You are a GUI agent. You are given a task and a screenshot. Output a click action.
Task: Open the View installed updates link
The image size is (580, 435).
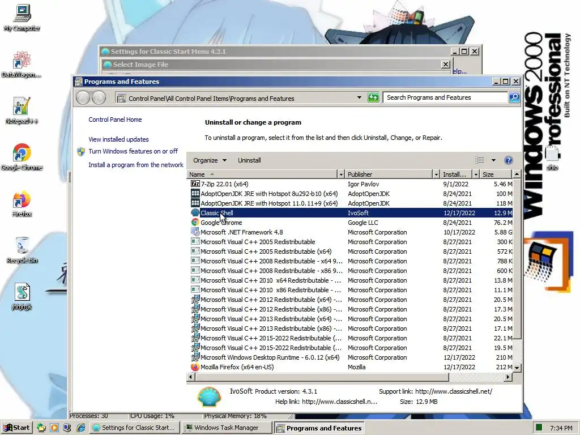(118, 139)
